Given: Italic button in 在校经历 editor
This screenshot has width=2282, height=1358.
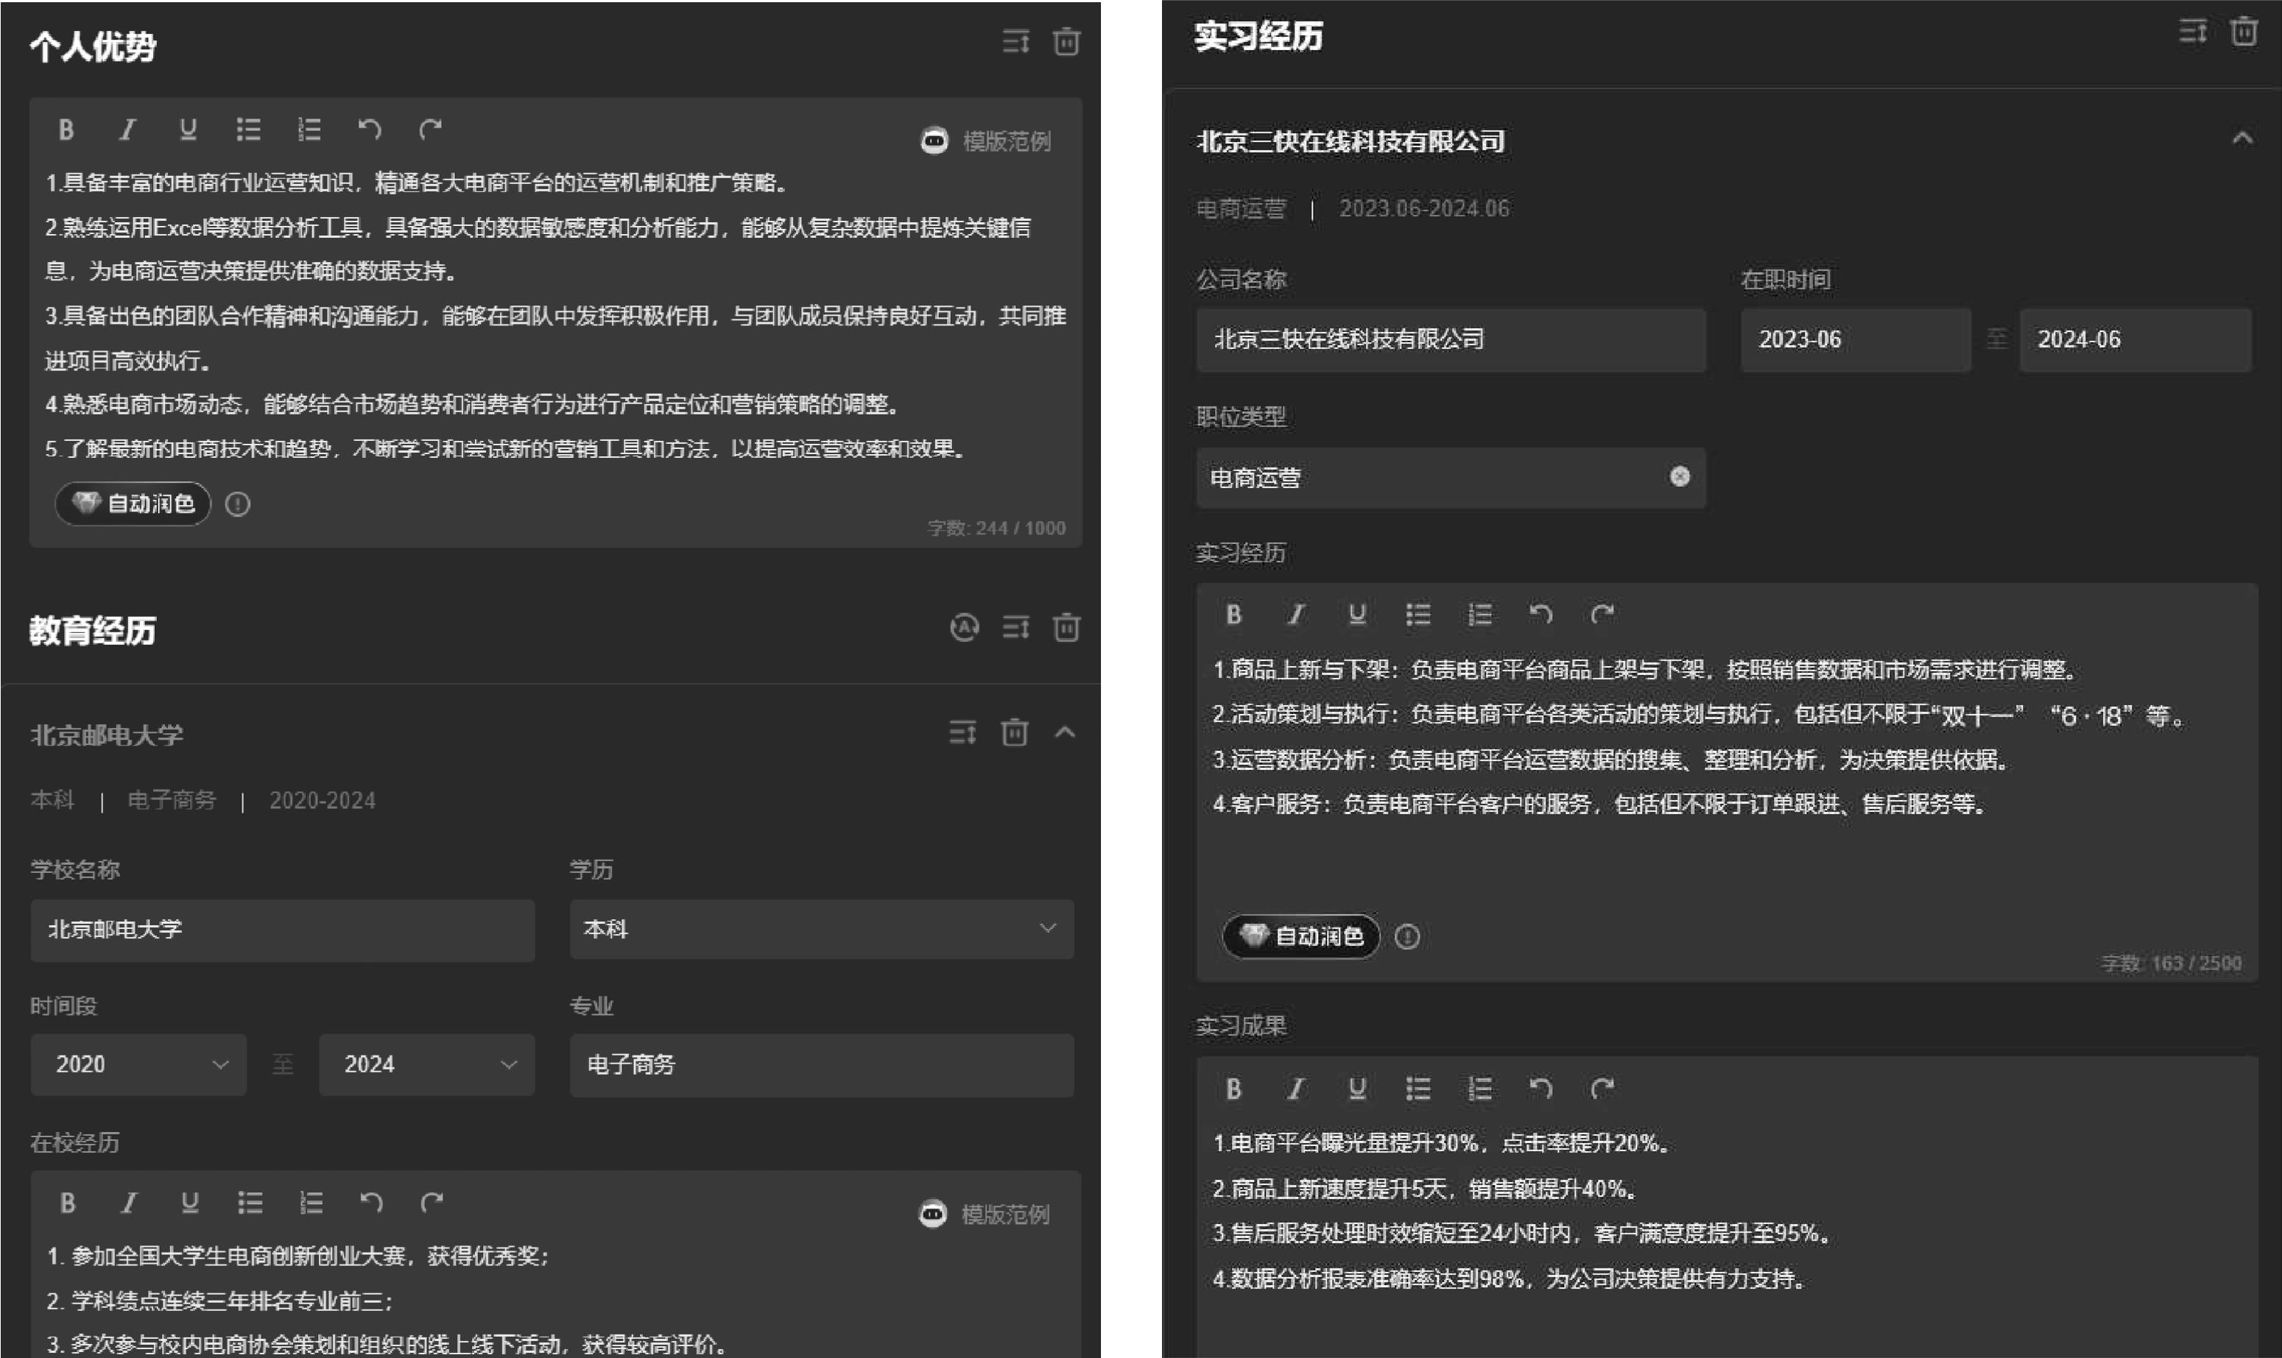Looking at the screenshot, I should (x=129, y=1203).
